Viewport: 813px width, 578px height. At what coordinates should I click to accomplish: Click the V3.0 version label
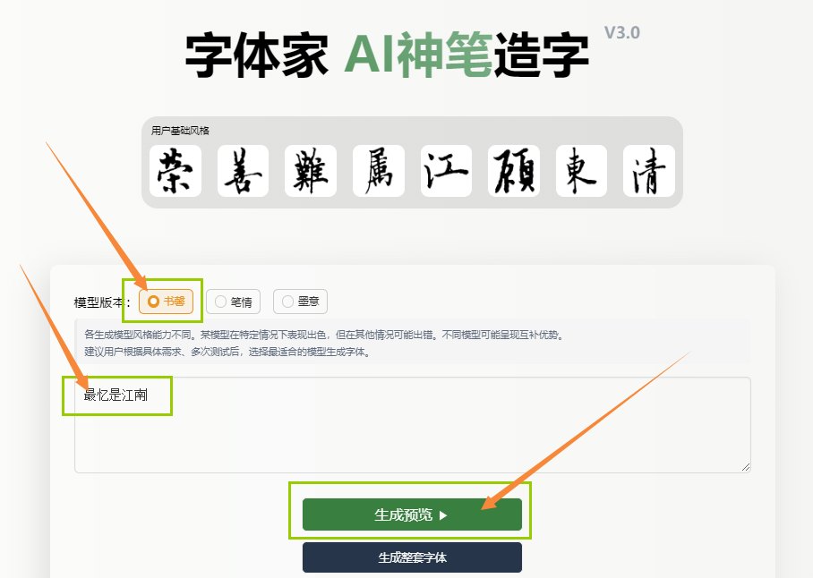point(622,32)
